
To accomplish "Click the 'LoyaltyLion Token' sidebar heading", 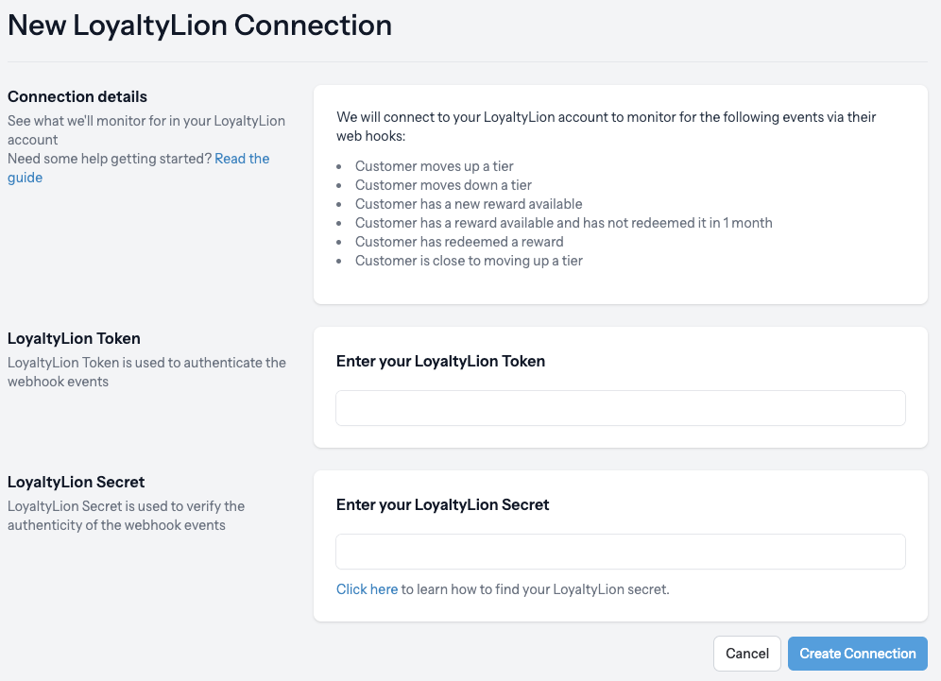I will 74,338.
